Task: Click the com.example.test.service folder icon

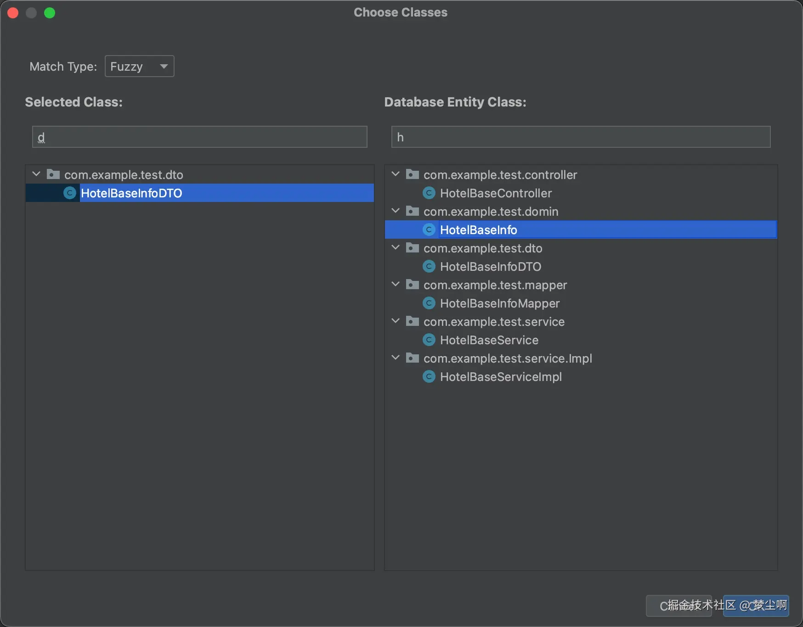Action: point(413,321)
